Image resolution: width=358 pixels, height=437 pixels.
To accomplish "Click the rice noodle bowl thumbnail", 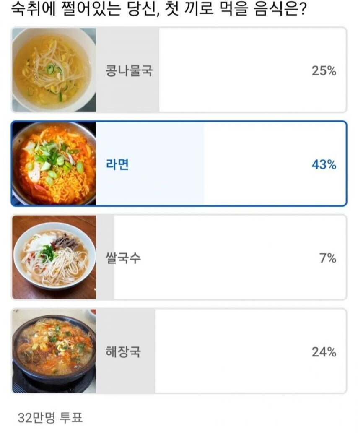I will coord(54,257).
